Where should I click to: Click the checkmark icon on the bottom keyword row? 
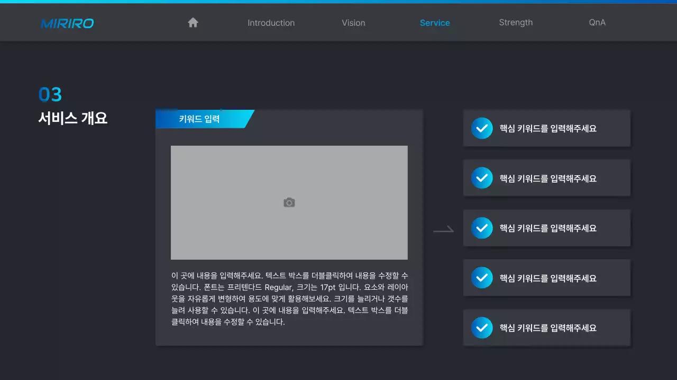click(482, 328)
